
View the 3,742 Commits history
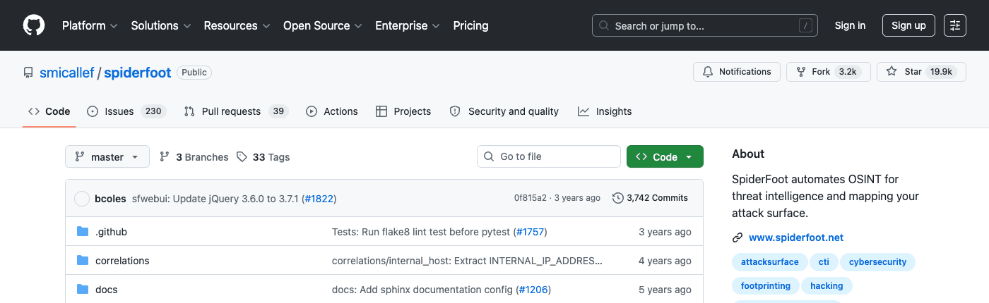click(650, 198)
